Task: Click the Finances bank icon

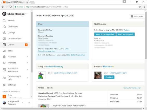Action: point(4,57)
